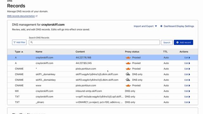Open the DNS records documentation link
203x114 pixels.
point(21,16)
